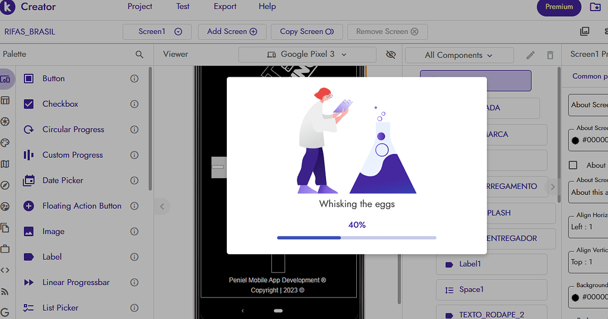Click the Add Screen button
Image resolution: width=608 pixels, height=319 pixels.
click(232, 32)
